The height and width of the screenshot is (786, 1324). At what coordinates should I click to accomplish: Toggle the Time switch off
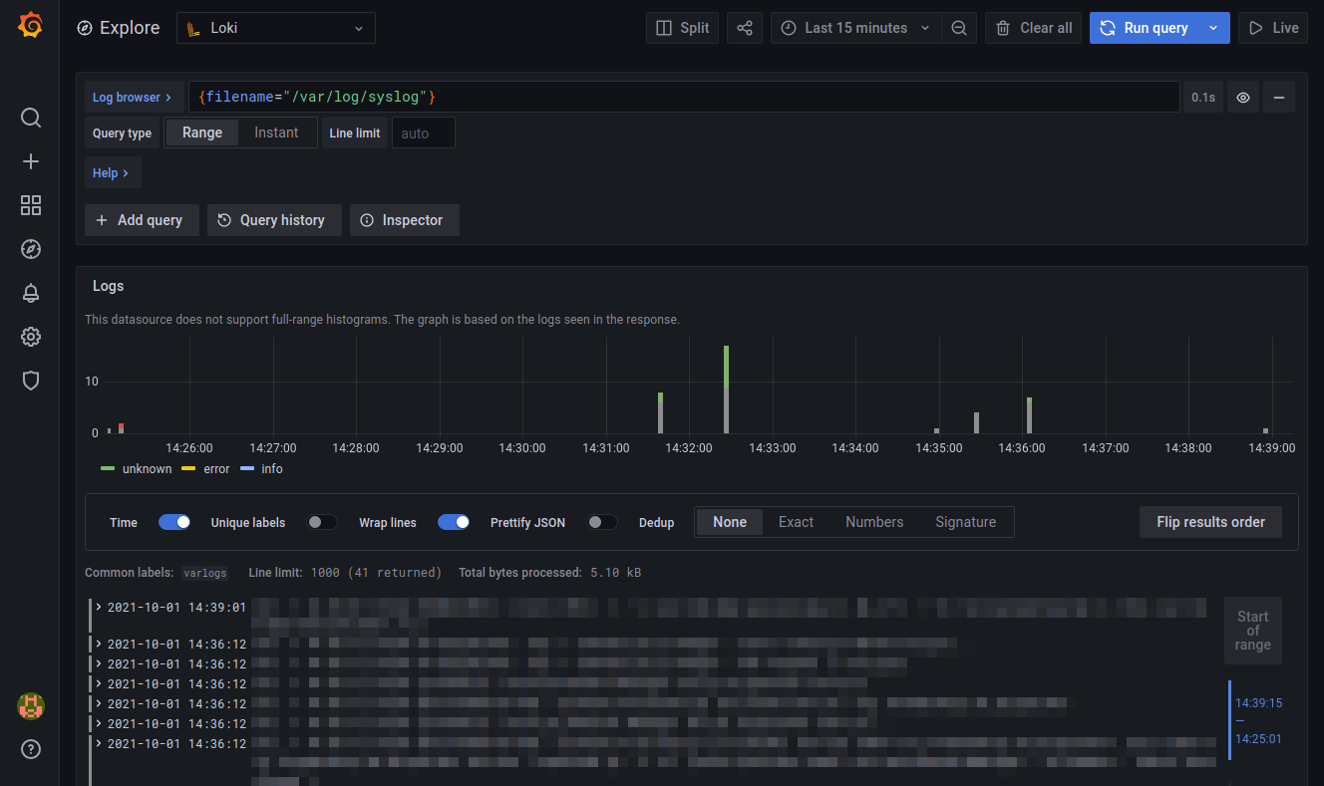174,522
